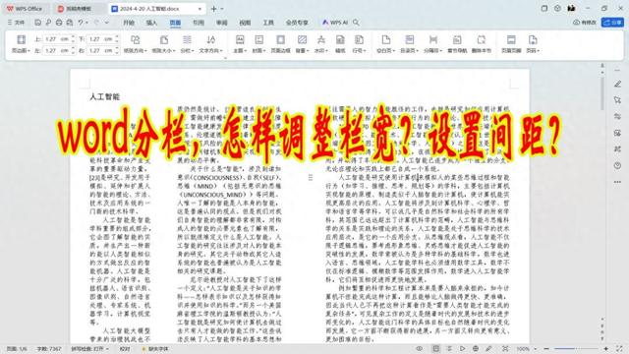Image resolution: width=629 pixels, height=354 pixels.
Task: Click the 删除本节 delete section icon
Action: tap(481, 44)
